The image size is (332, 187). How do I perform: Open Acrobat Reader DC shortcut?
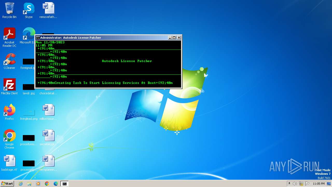tap(9, 37)
